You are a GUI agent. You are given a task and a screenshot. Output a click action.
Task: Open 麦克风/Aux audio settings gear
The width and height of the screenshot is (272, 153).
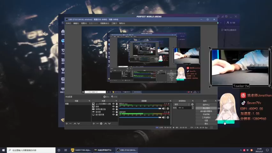pyautogui.click(x=168, y=108)
